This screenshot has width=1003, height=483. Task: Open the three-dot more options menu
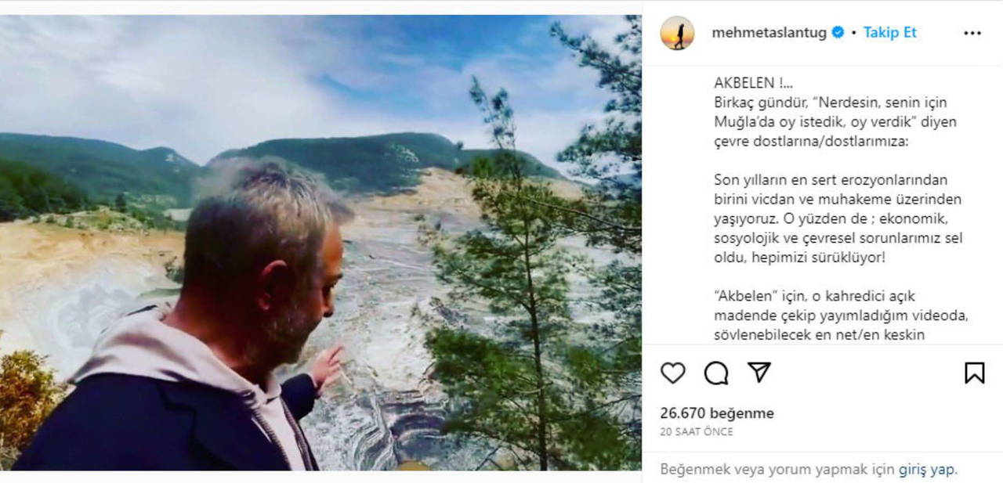[x=972, y=33]
